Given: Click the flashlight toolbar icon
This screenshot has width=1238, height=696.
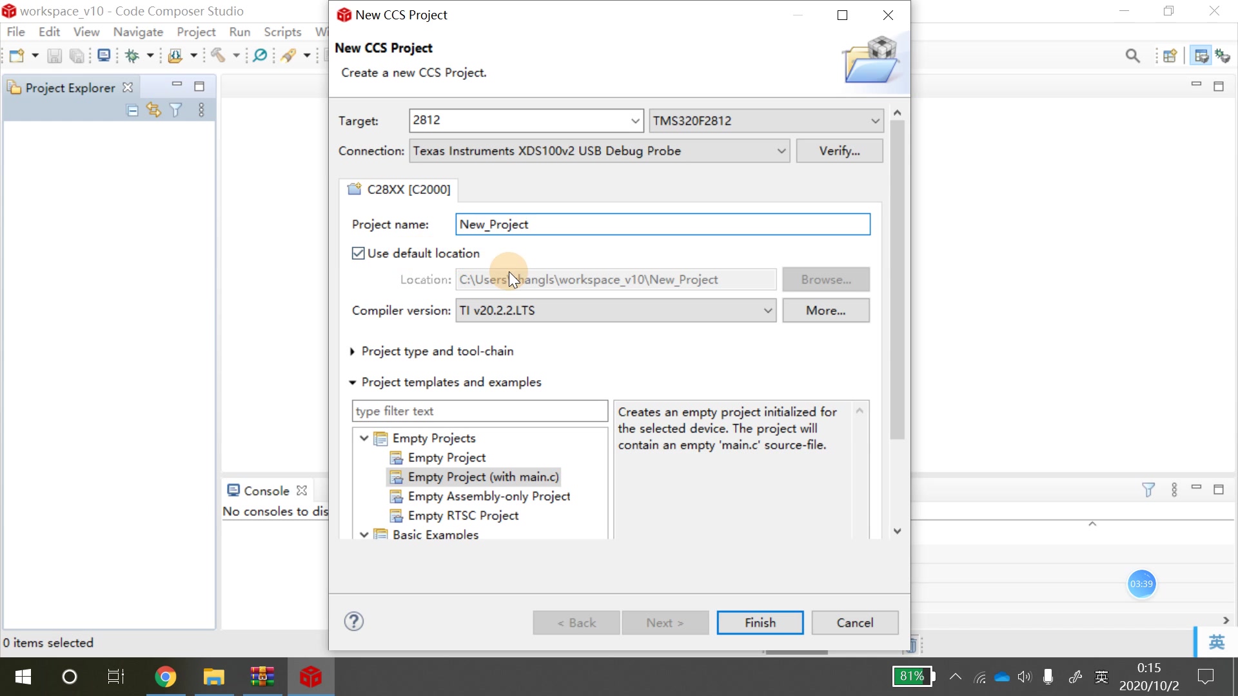Looking at the screenshot, I should click(288, 56).
